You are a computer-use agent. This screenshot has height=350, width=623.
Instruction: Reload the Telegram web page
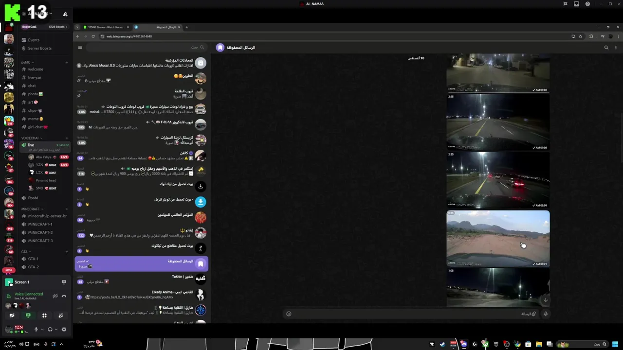[x=93, y=36]
